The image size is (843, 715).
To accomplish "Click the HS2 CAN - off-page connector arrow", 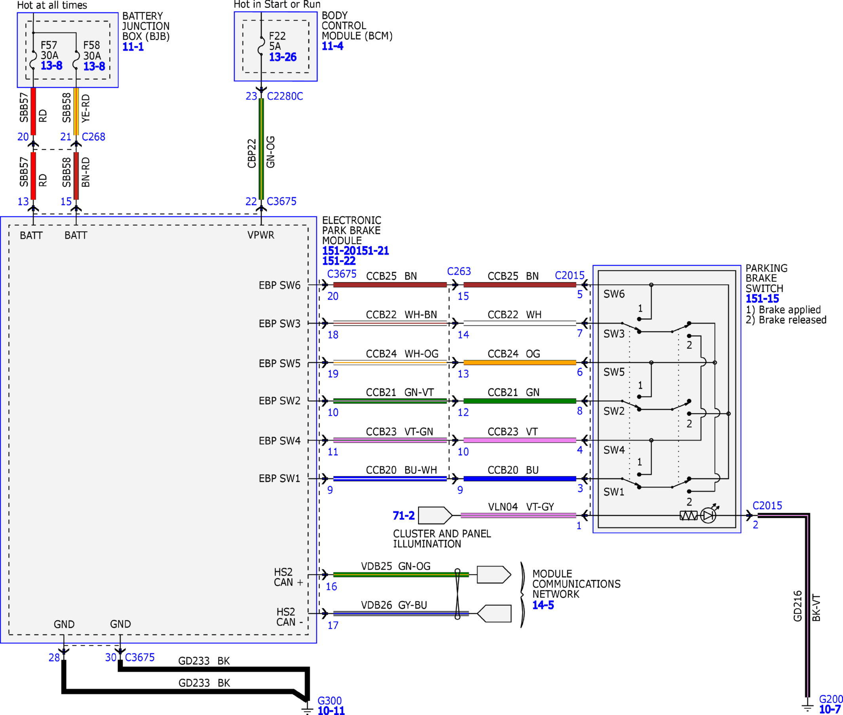I will (494, 613).
